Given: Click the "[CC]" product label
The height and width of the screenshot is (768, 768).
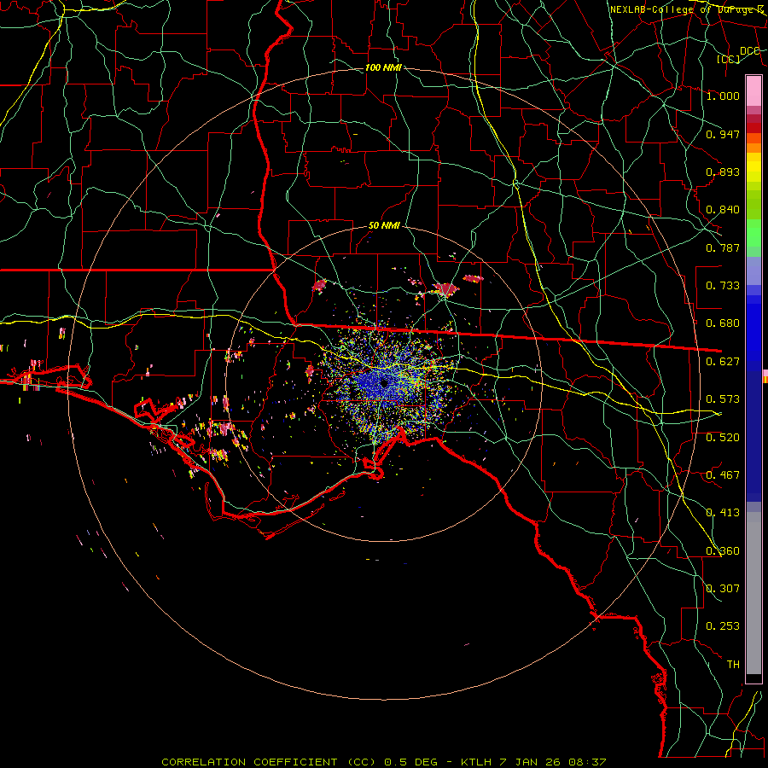Looking at the screenshot, I should 729,59.
